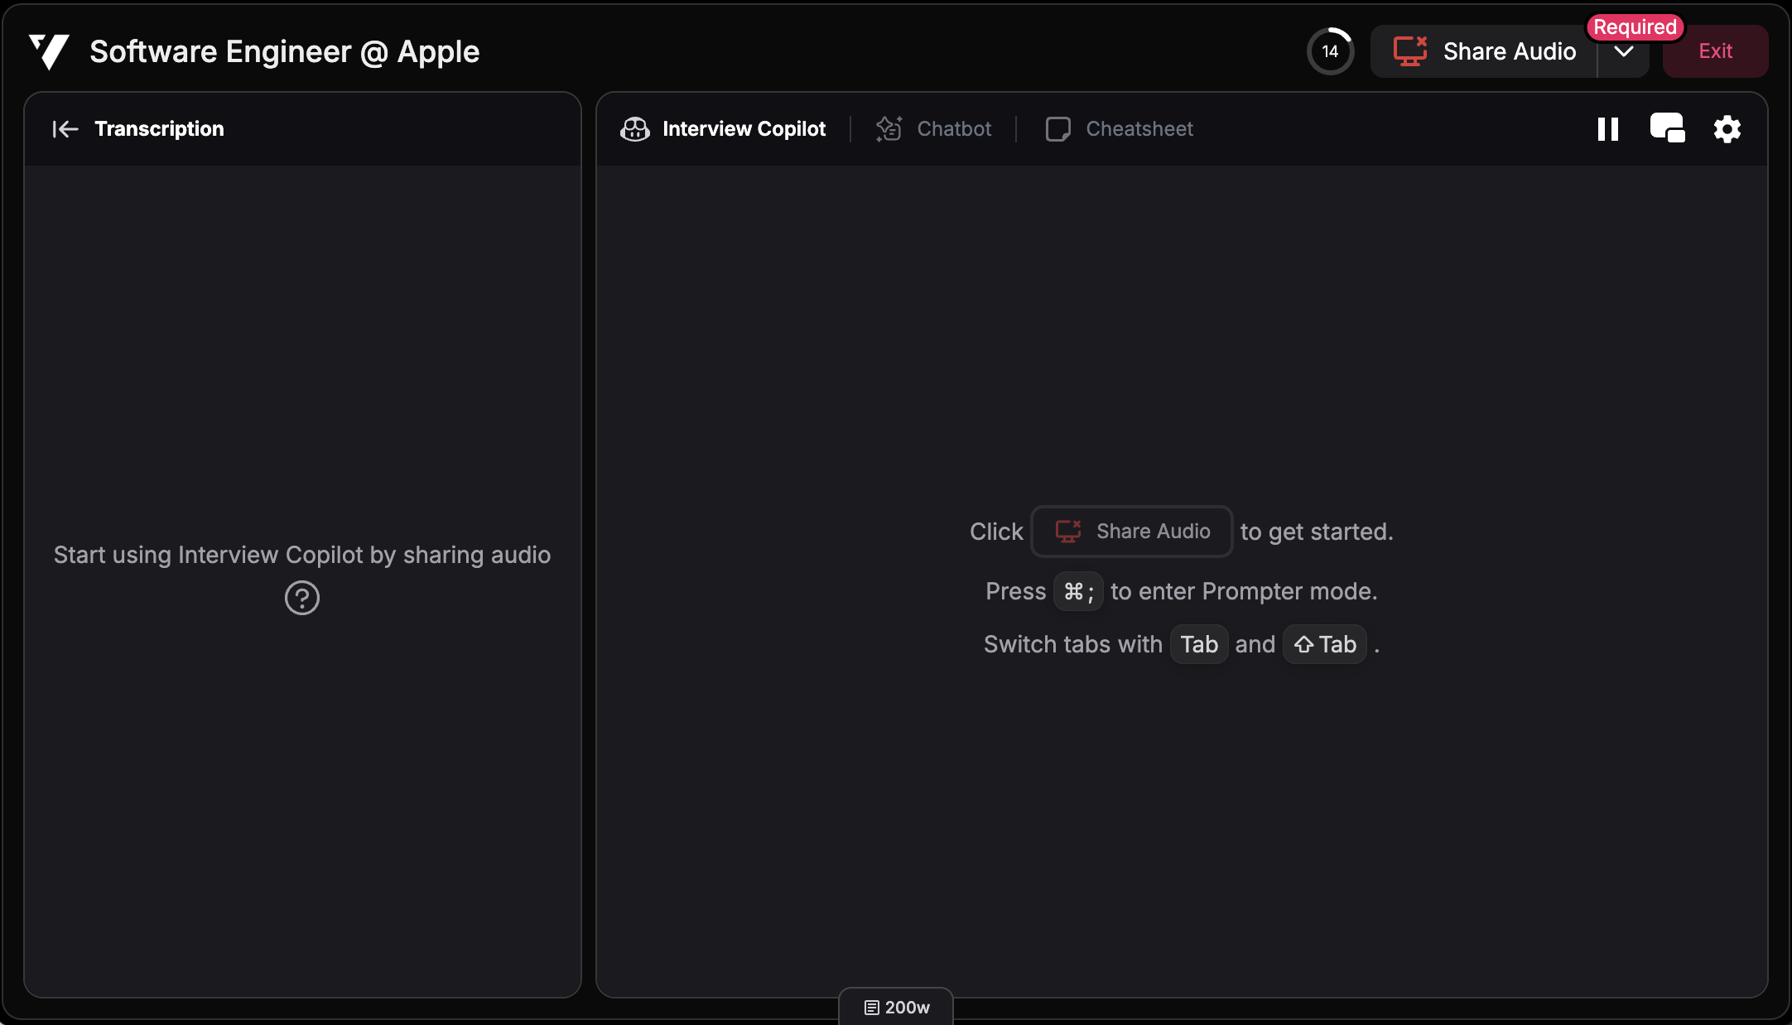
Task: Open the Copilot settings gear
Action: click(x=1727, y=128)
